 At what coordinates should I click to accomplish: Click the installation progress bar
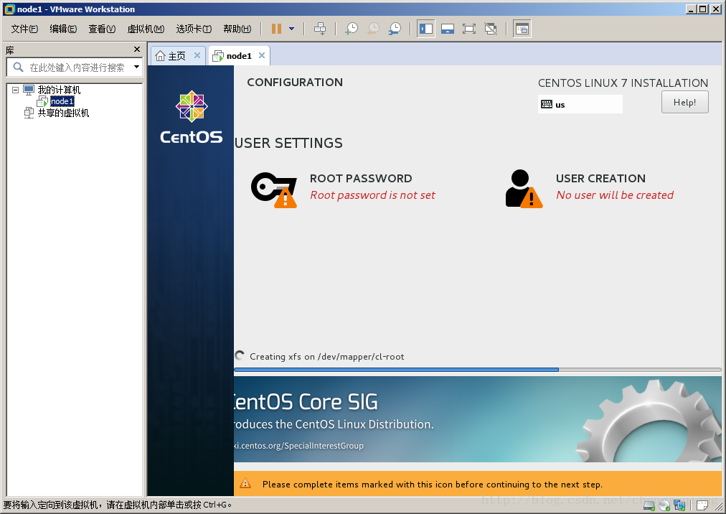click(x=477, y=370)
